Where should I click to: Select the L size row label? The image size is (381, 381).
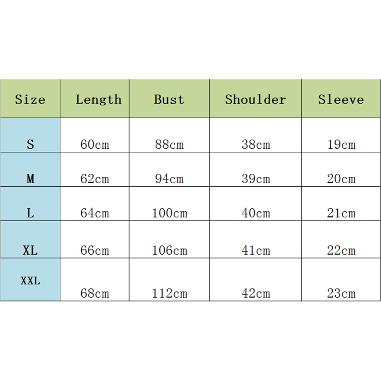[x=30, y=213]
